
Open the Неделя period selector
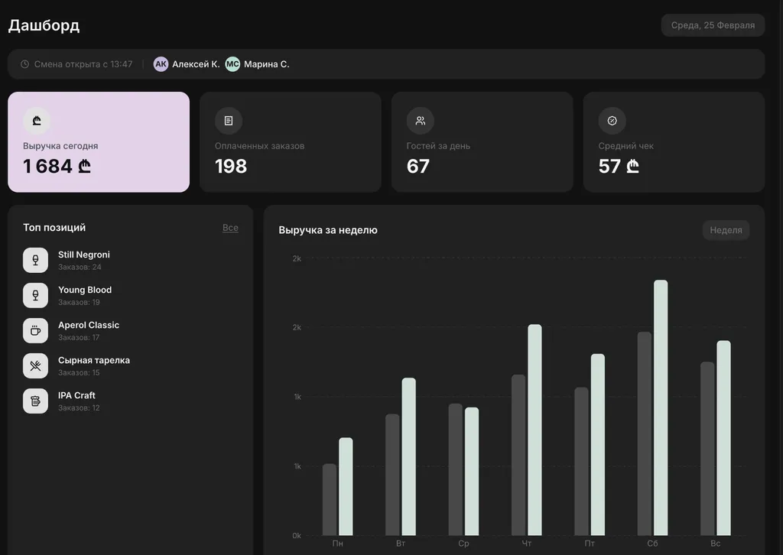pos(726,230)
